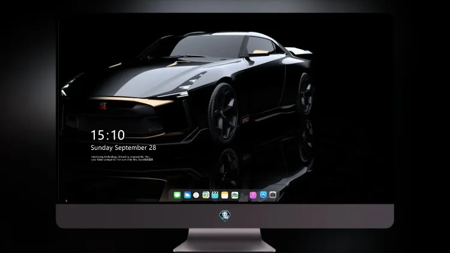Click the 15:10 clock widget
This screenshot has height=253, width=450.
pyautogui.click(x=107, y=135)
